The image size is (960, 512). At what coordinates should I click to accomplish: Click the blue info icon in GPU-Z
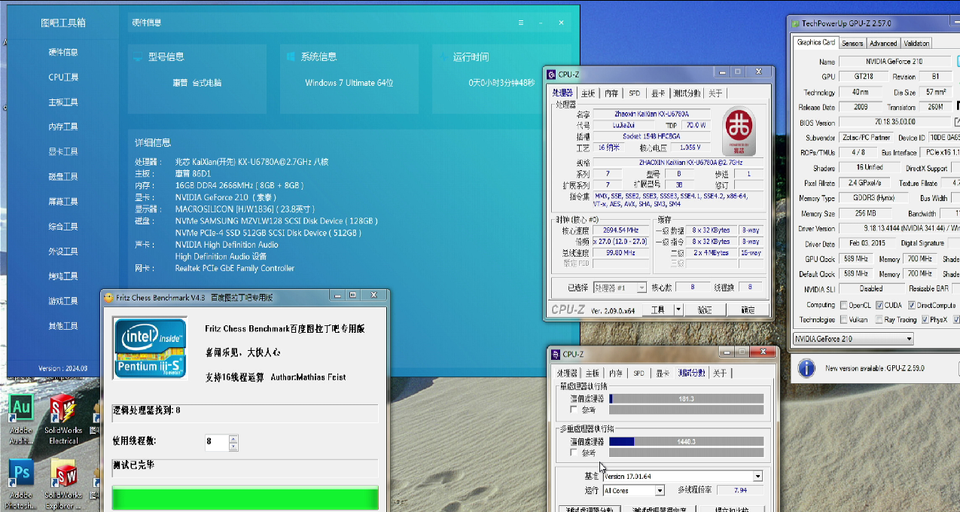(x=806, y=367)
